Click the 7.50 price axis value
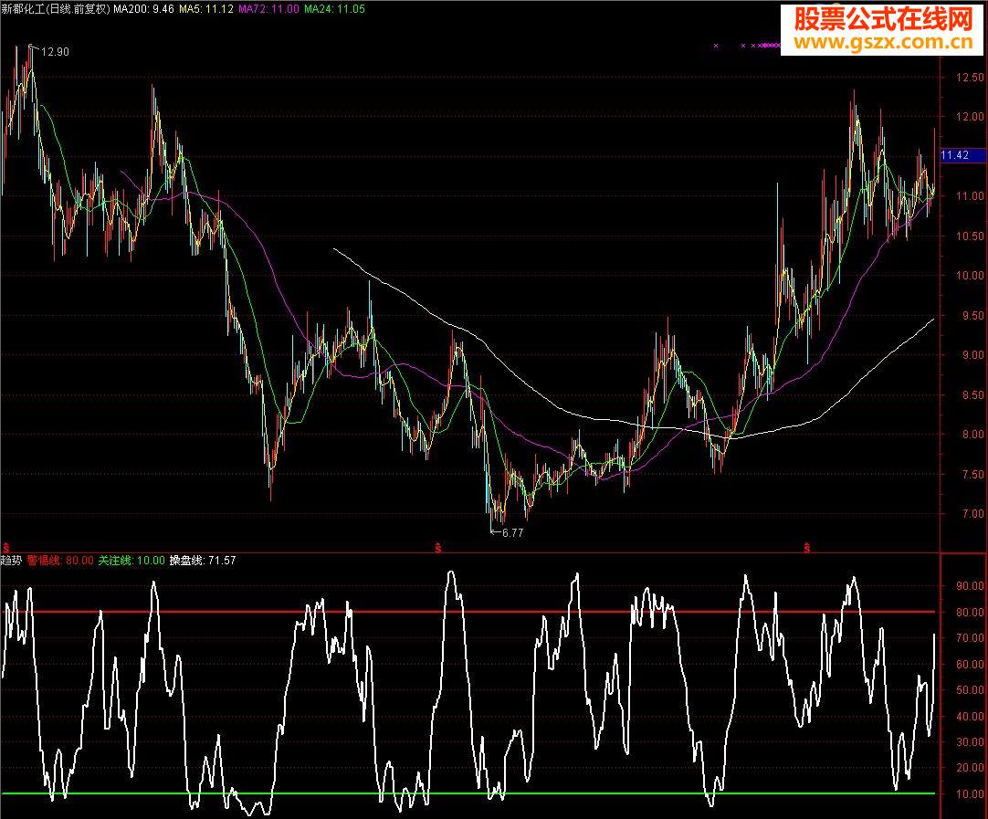 pyautogui.click(x=972, y=475)
